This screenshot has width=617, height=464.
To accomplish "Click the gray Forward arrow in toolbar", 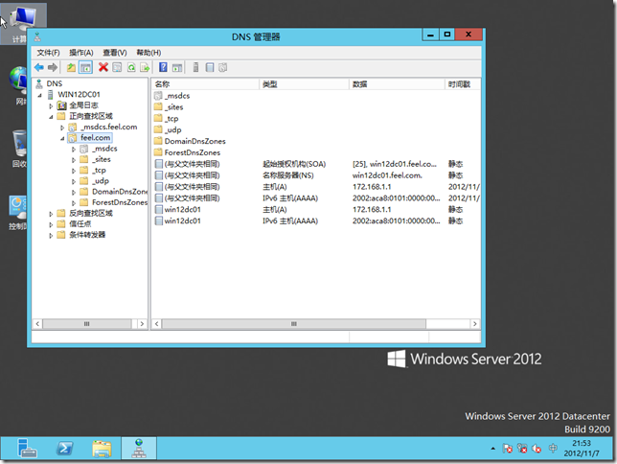I will (53, 68).
